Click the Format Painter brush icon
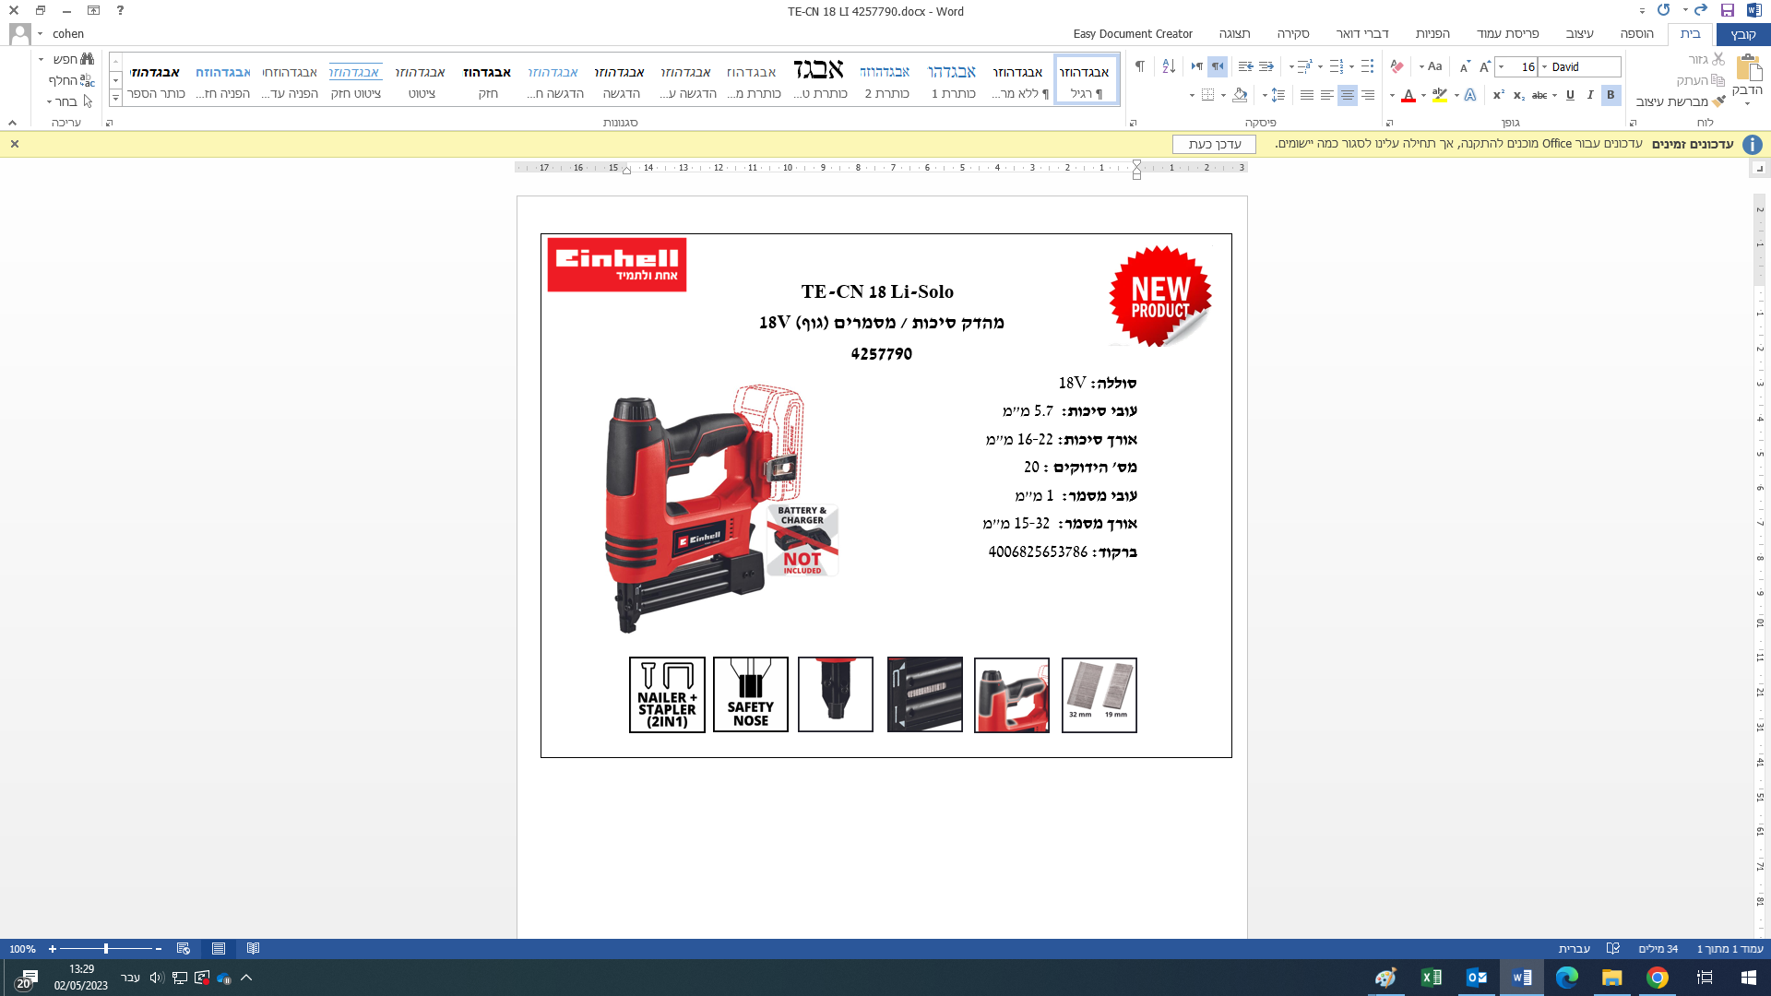The image size is (1771, 996). pos(1718,101)
